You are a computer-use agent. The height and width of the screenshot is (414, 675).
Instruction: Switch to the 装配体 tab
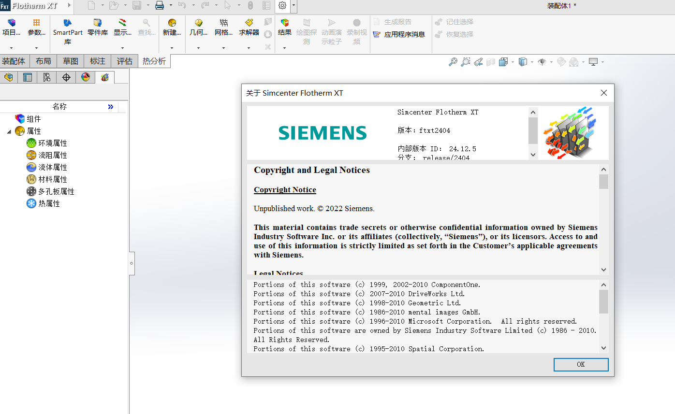[14, 61]
